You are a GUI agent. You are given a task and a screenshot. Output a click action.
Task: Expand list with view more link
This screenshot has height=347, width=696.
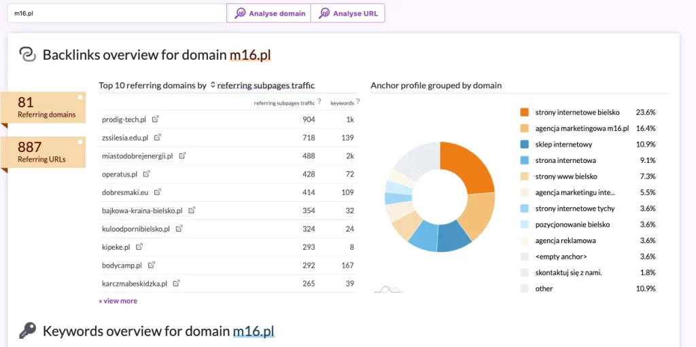[x=118, y=301]
